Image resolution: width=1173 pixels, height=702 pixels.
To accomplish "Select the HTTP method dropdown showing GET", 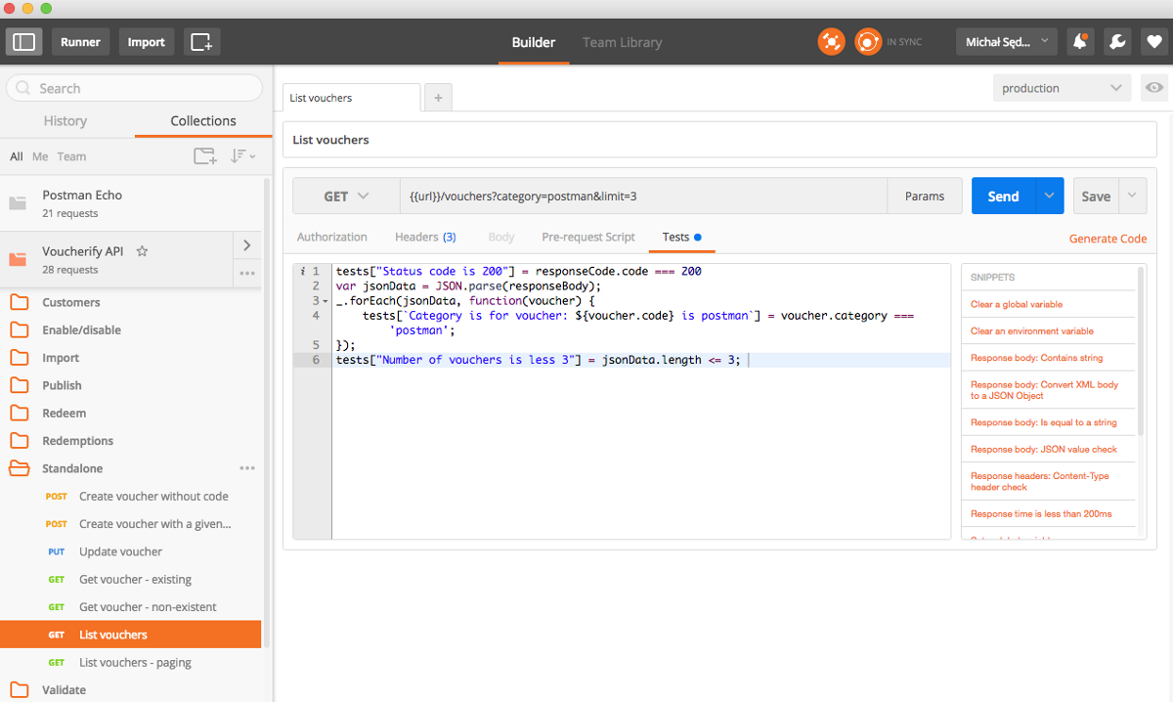I will [x=346, y=196].
